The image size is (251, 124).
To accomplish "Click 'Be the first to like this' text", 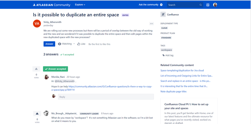I will pyautogui.click(x=99, y=44).
